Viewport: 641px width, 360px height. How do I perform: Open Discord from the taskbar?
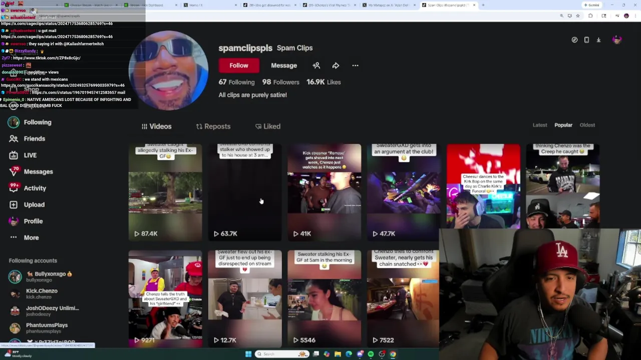[x=360, y=354]
